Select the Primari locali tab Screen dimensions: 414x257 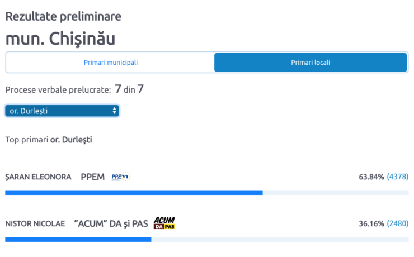pos(310,63)
